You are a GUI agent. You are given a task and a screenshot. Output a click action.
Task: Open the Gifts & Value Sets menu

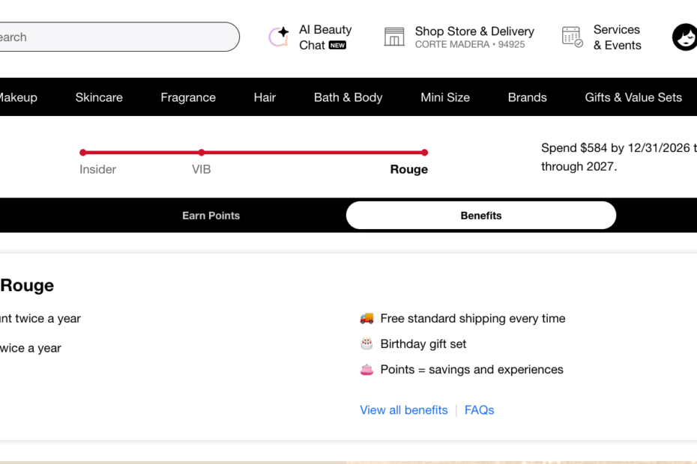(633, 97)
